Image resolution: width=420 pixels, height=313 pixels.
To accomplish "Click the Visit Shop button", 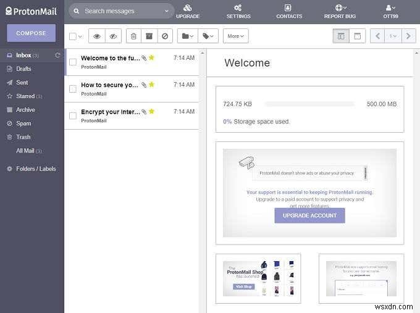I will (x=244, y=286).
